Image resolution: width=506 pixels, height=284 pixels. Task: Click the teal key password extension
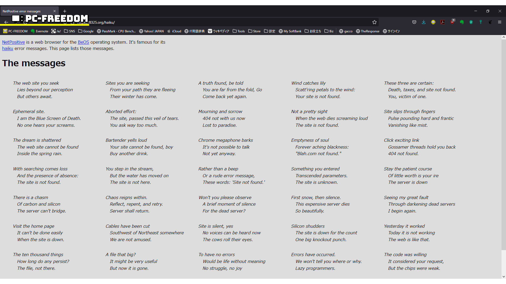pos(481,22)
